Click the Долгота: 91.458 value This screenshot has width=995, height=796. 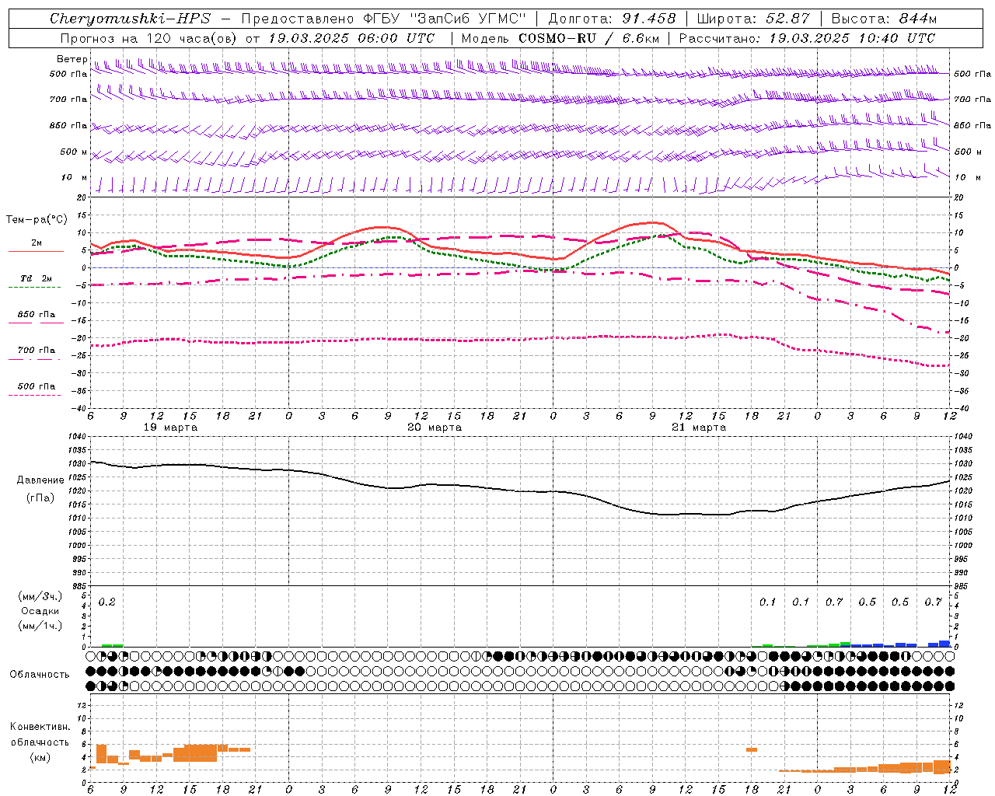click(x=612, y=19)
